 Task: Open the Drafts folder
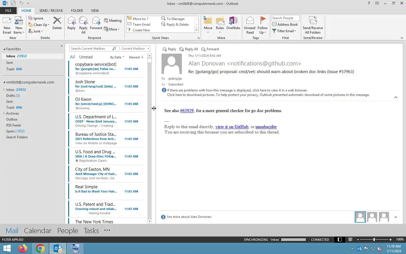[13, 96]
